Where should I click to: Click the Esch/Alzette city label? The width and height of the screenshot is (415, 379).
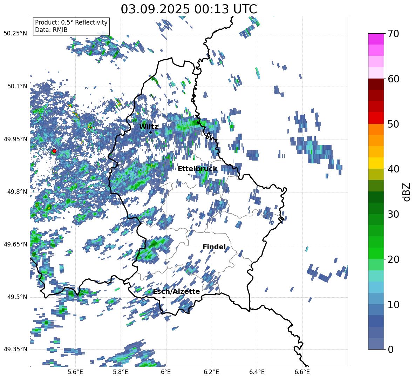pos(177,291)
